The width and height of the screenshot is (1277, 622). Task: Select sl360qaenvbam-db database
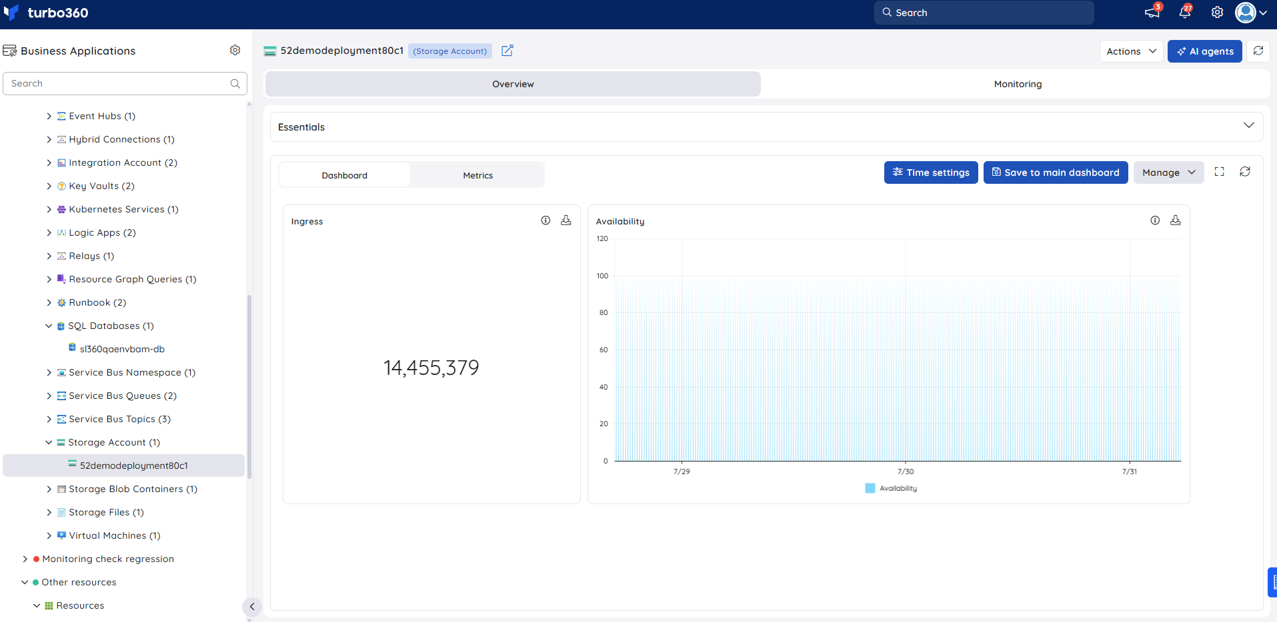coord(122,349)
